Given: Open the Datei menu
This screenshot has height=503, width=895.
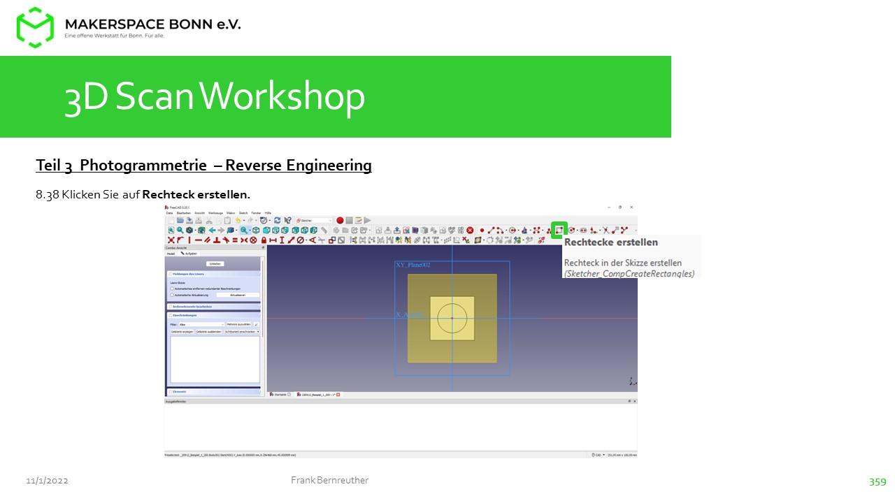Looking at the screenshot, I should [169, 213].
